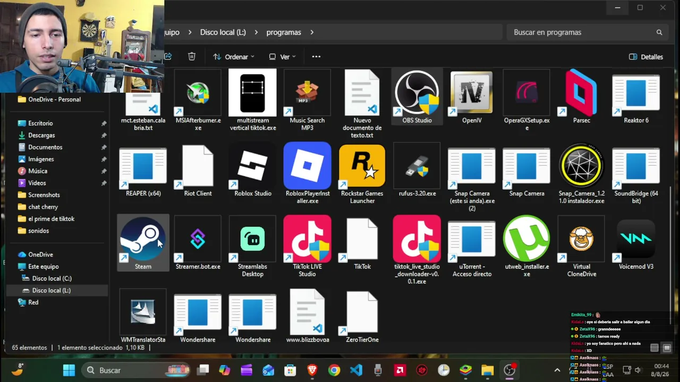This screenshot has width=680, height=382.
Task: Open Visual Studio Code from the taskbar
Action: point(356,370)
